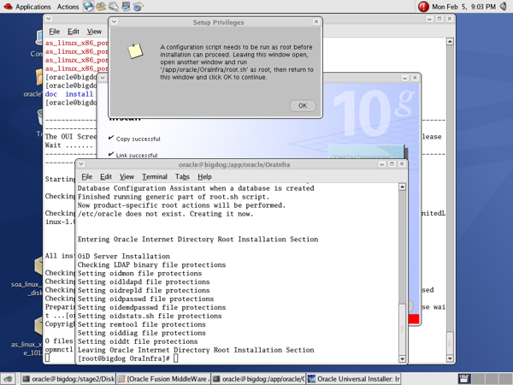The image size is (513, 385).
Task: Open Edit menu in OraInfra terminal
Action: coord(106,177)
